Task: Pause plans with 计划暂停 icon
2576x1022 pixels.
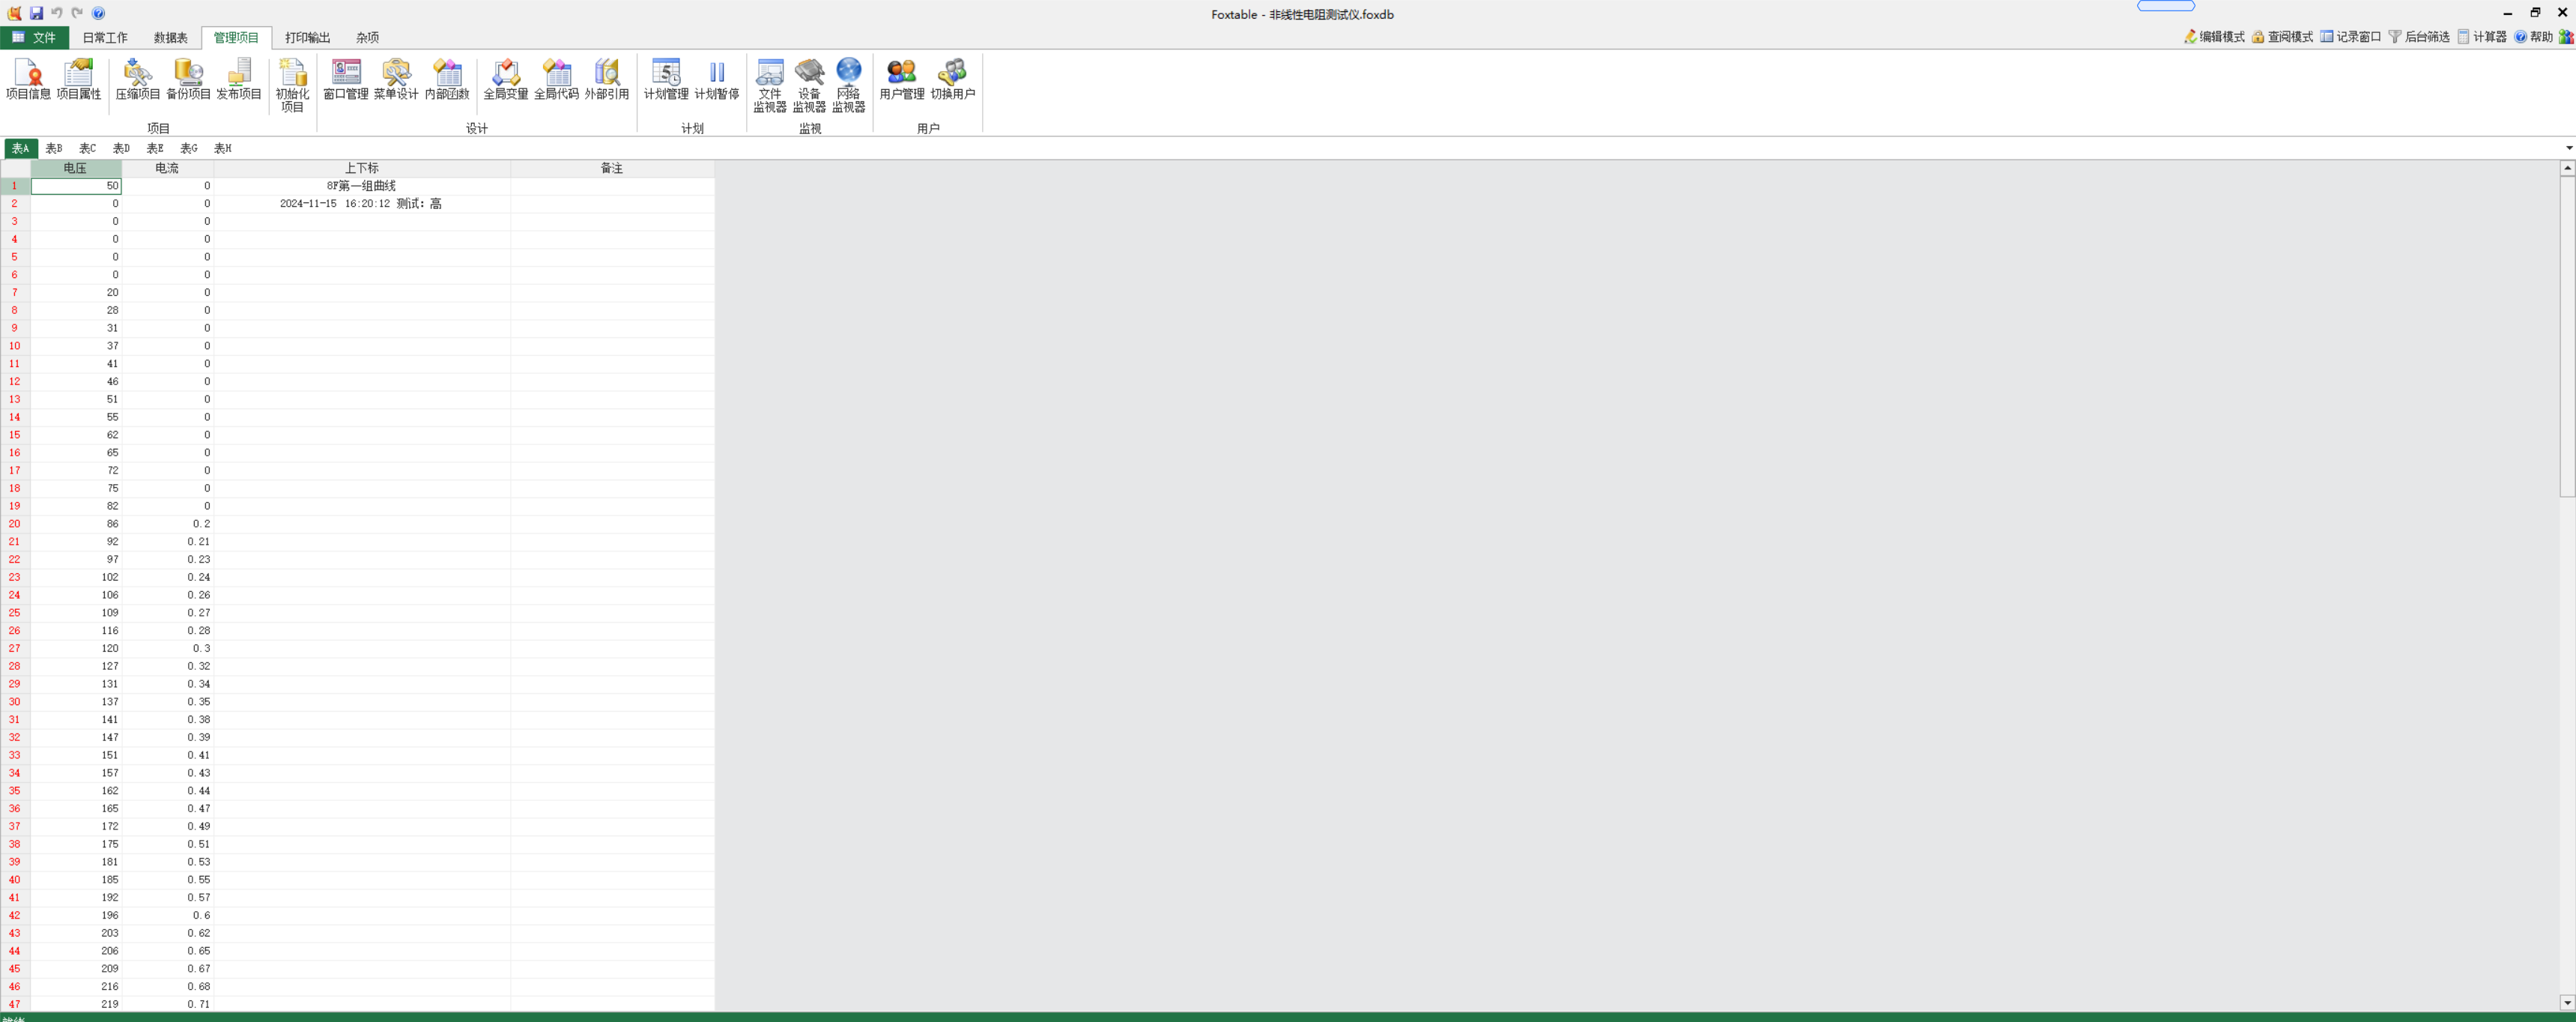Action: click(x=716, y=79)
